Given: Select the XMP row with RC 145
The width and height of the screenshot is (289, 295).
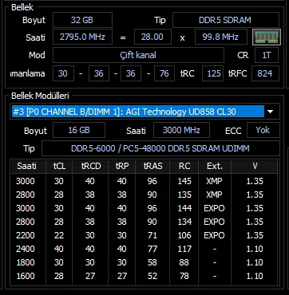Looking at the screenshot, I should tap(144, 181).
